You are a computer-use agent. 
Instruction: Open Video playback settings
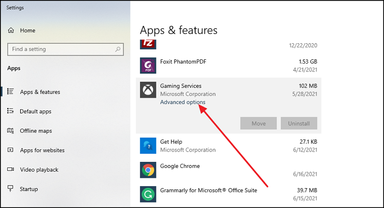click(x=39, y=170)
